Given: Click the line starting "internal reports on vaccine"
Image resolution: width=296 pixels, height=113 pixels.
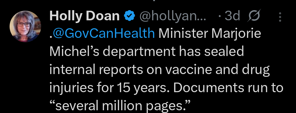Looking at the screenshot, I should click(160, 70).
